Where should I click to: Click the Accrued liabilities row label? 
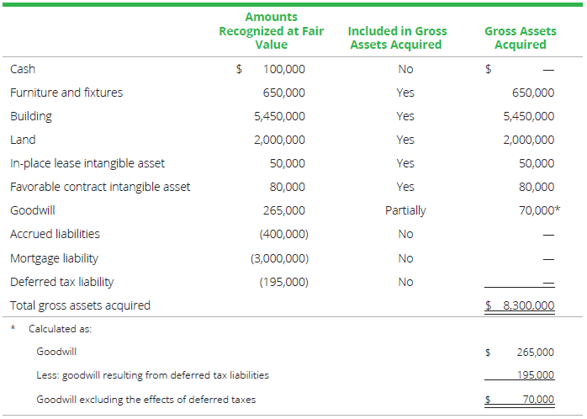point(55,234)
